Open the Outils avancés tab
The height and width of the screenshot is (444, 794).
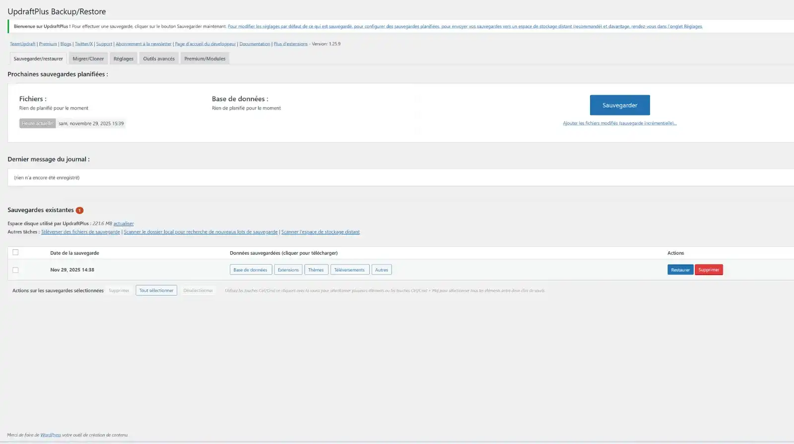tap(159, 58)
